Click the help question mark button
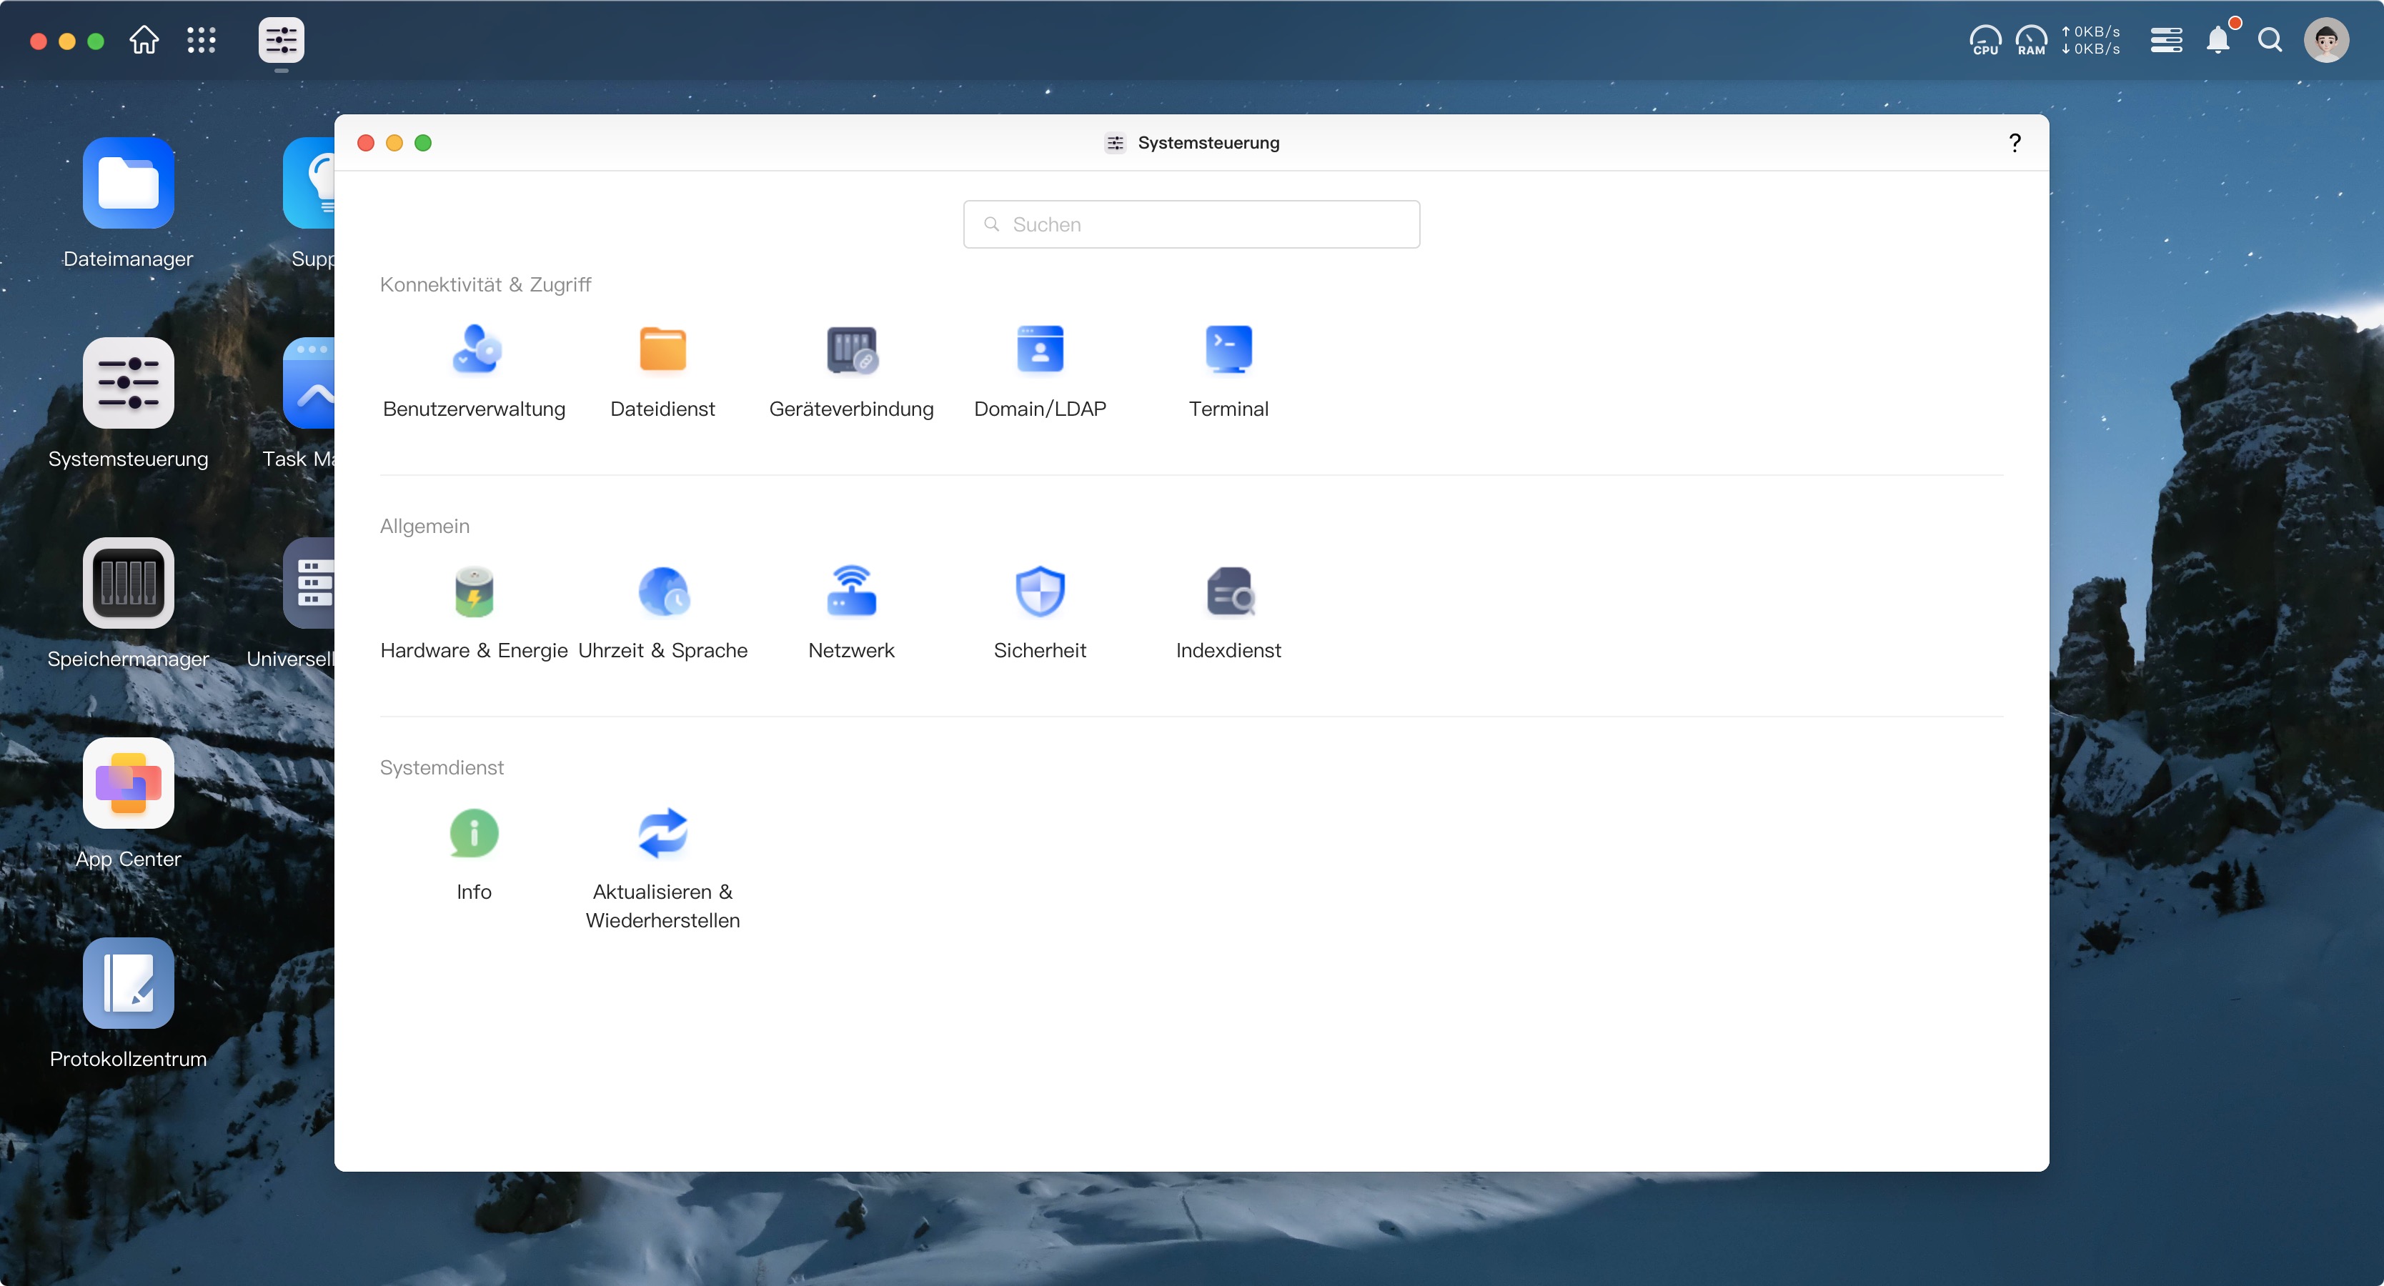 tap(2014, 142)
